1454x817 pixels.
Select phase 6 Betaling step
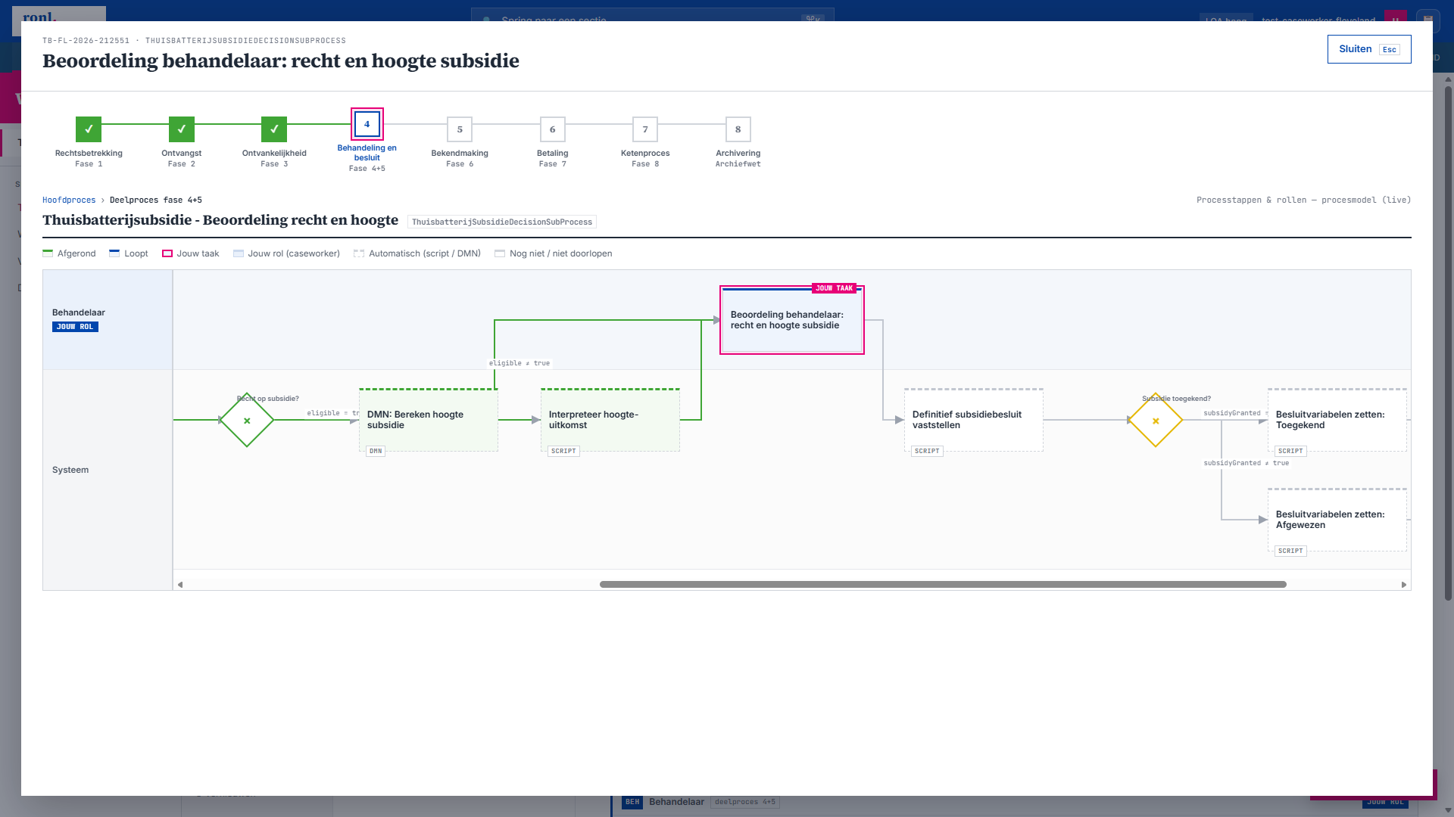pyautogui.click(x=553, y=129)
